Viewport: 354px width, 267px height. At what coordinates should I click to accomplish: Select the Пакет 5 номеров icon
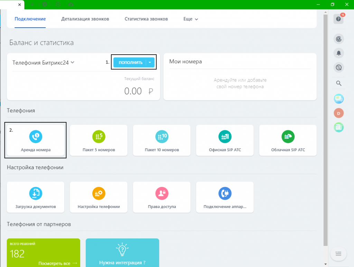coord(99,136)
